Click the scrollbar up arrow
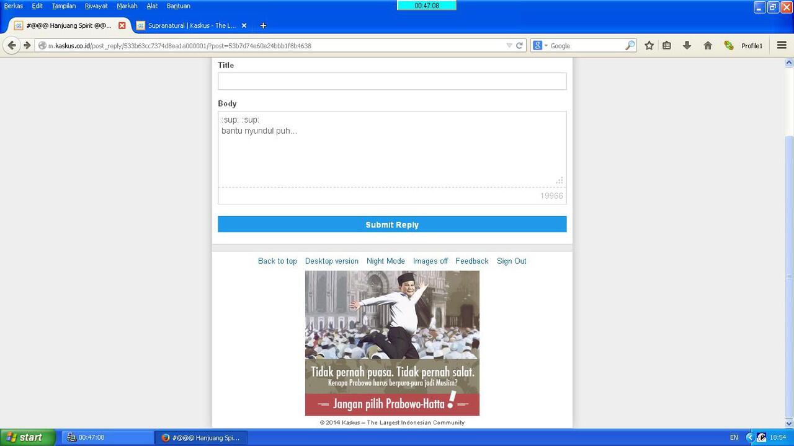The height and width of the screenshot is (446, 794). coord(789,63)
